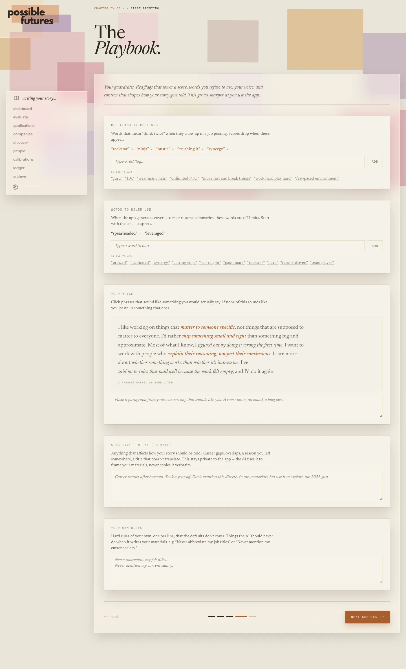The image size is (406, 669).
Task: Remove "spearheaded" from banned words
Action: pyautogui.click(x=140, y=233)
